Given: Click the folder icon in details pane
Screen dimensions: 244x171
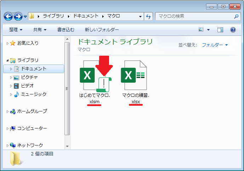Looking at the screenshot, I should [x=16, y=158].
